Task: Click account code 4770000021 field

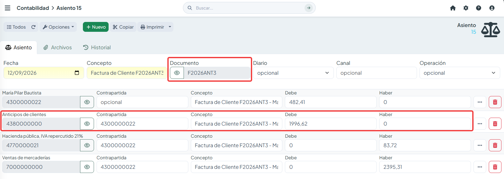Action: [x=41, y=145]
